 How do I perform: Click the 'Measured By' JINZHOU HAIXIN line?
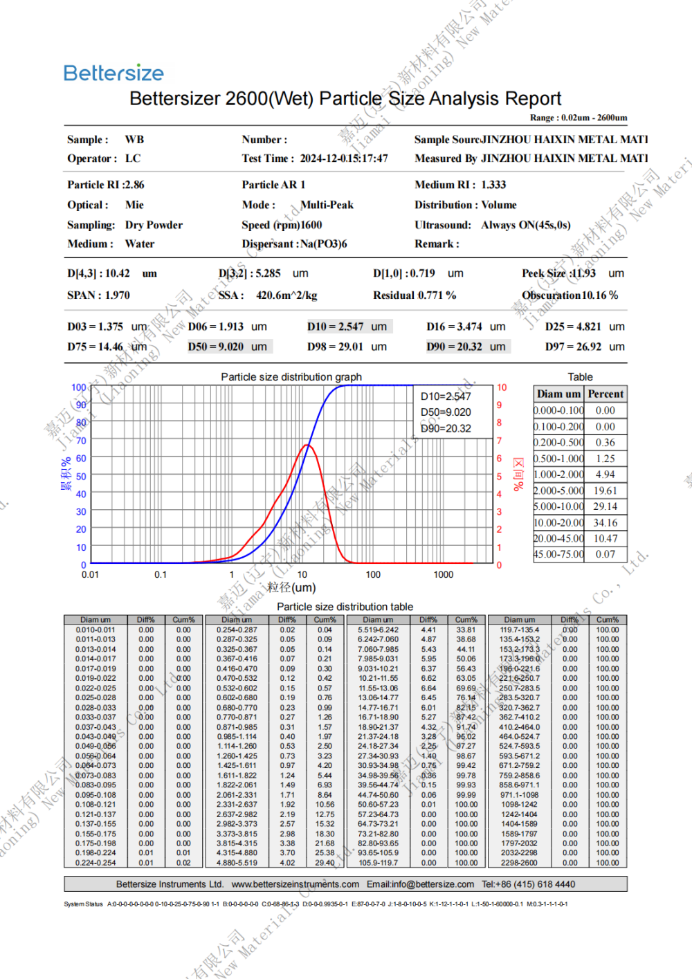(531, 158)
